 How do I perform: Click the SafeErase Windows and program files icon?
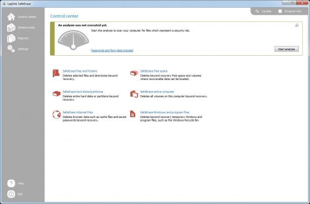133,114
